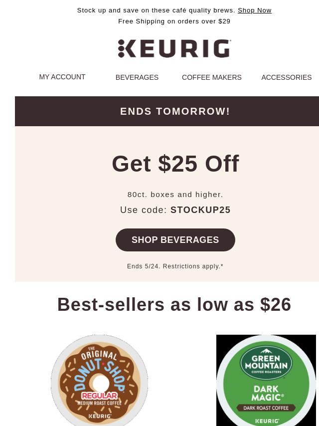Image resolution: width=319 pixels, height=426 pixels.
Task: Click the Keurig logo in header
Action: click(174, 48)
